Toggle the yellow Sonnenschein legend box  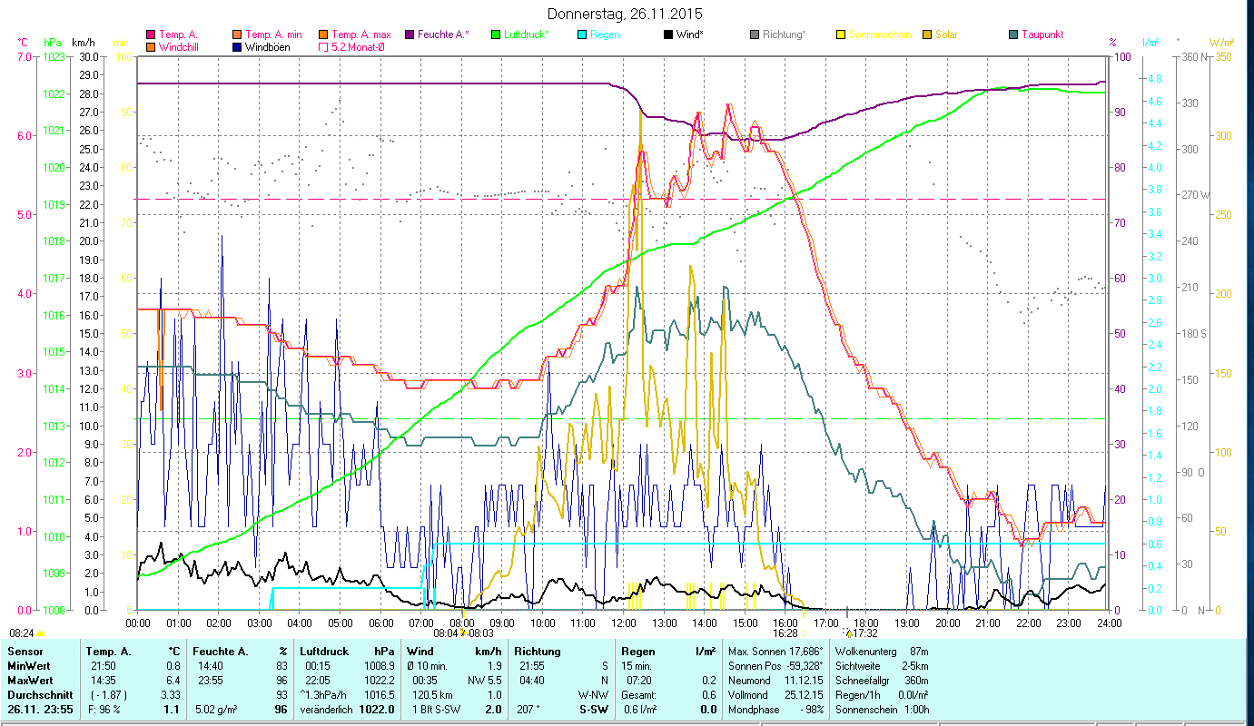pyautogui.click(x=841, y=35)
